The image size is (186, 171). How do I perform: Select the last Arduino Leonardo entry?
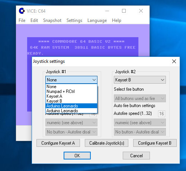click(x=71, y=111)
